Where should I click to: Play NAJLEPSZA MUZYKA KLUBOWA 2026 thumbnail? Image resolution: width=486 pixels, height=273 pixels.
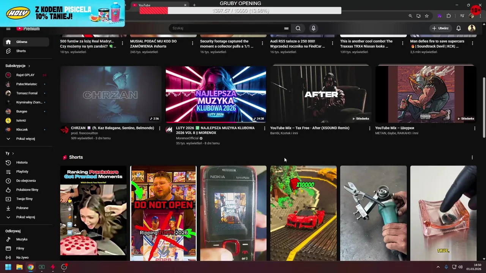(x=216, y=94)
